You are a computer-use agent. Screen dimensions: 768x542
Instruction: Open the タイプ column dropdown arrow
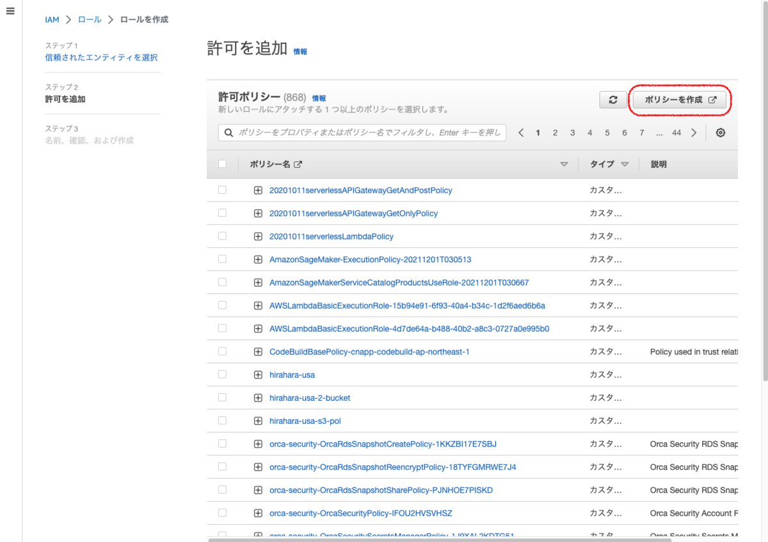(x=625, y=164)
